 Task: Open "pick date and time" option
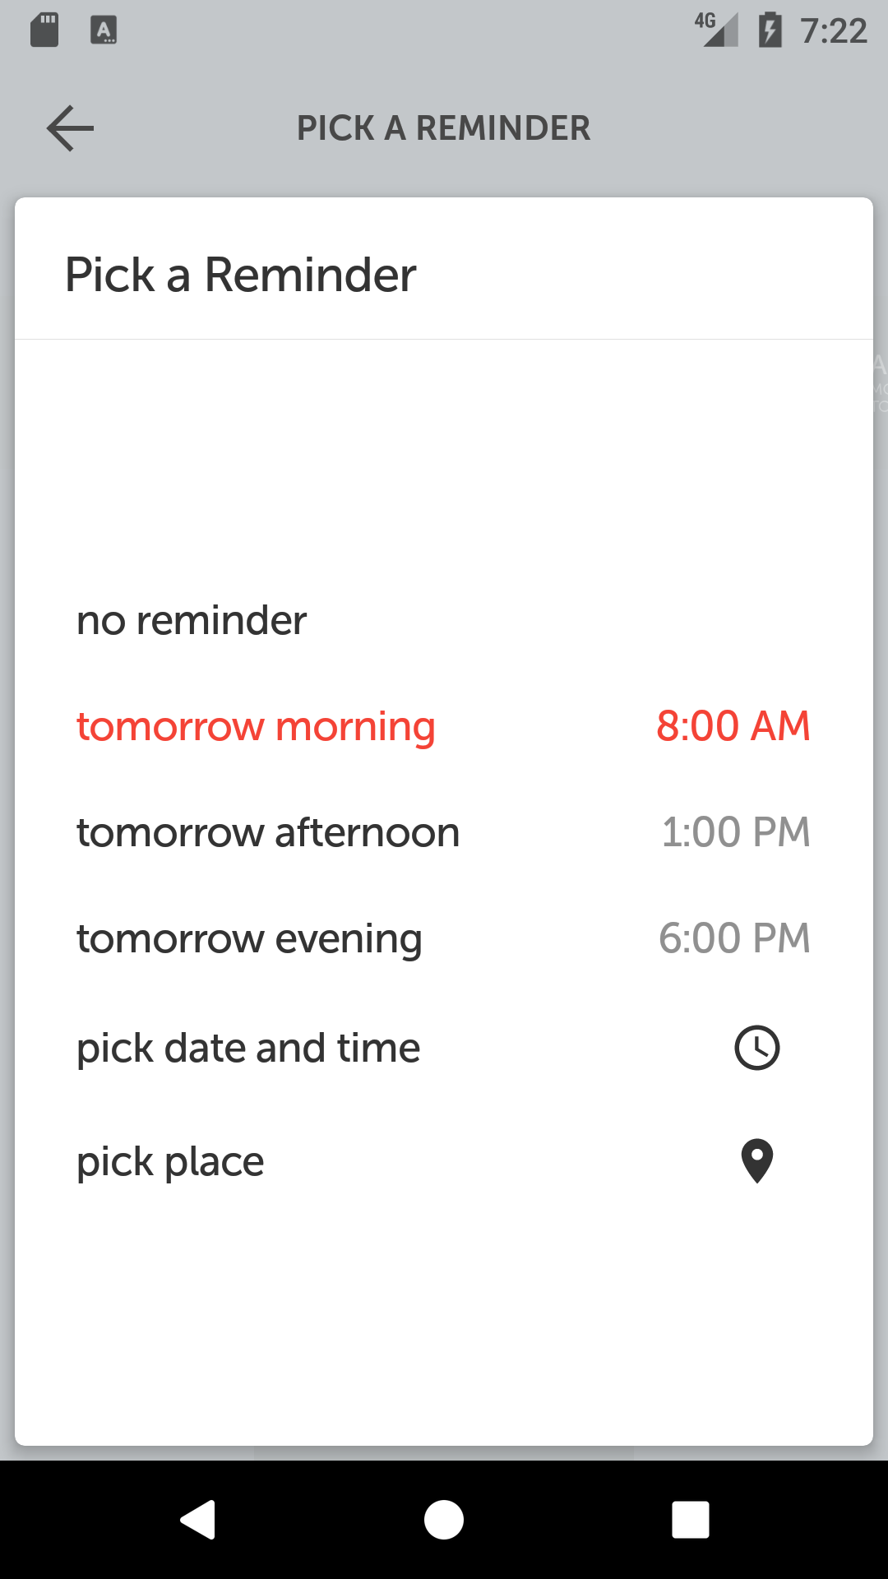click(248, 1048)
